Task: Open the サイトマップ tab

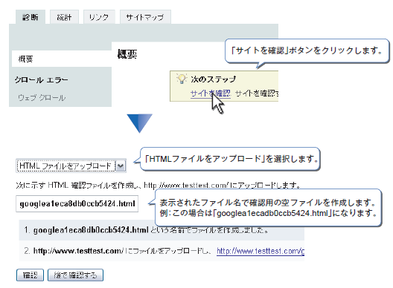Action: click(x=145, y=17)
